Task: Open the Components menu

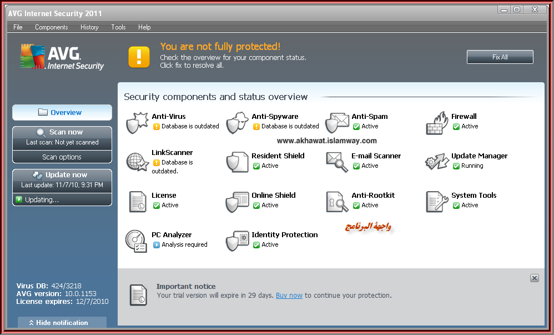Action: coord(51,27)
